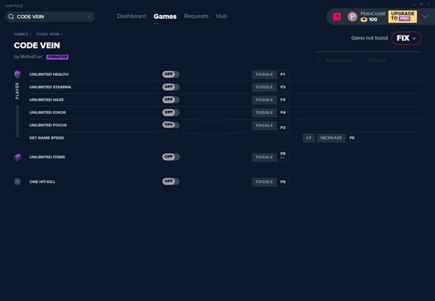
Task: Click the PlainCoat8 profile avatar
Action: tap(352, 17)
